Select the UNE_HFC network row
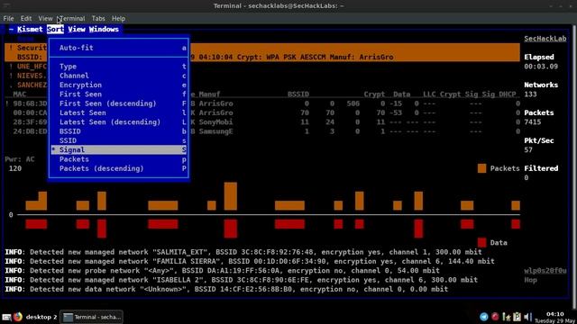 27,67
